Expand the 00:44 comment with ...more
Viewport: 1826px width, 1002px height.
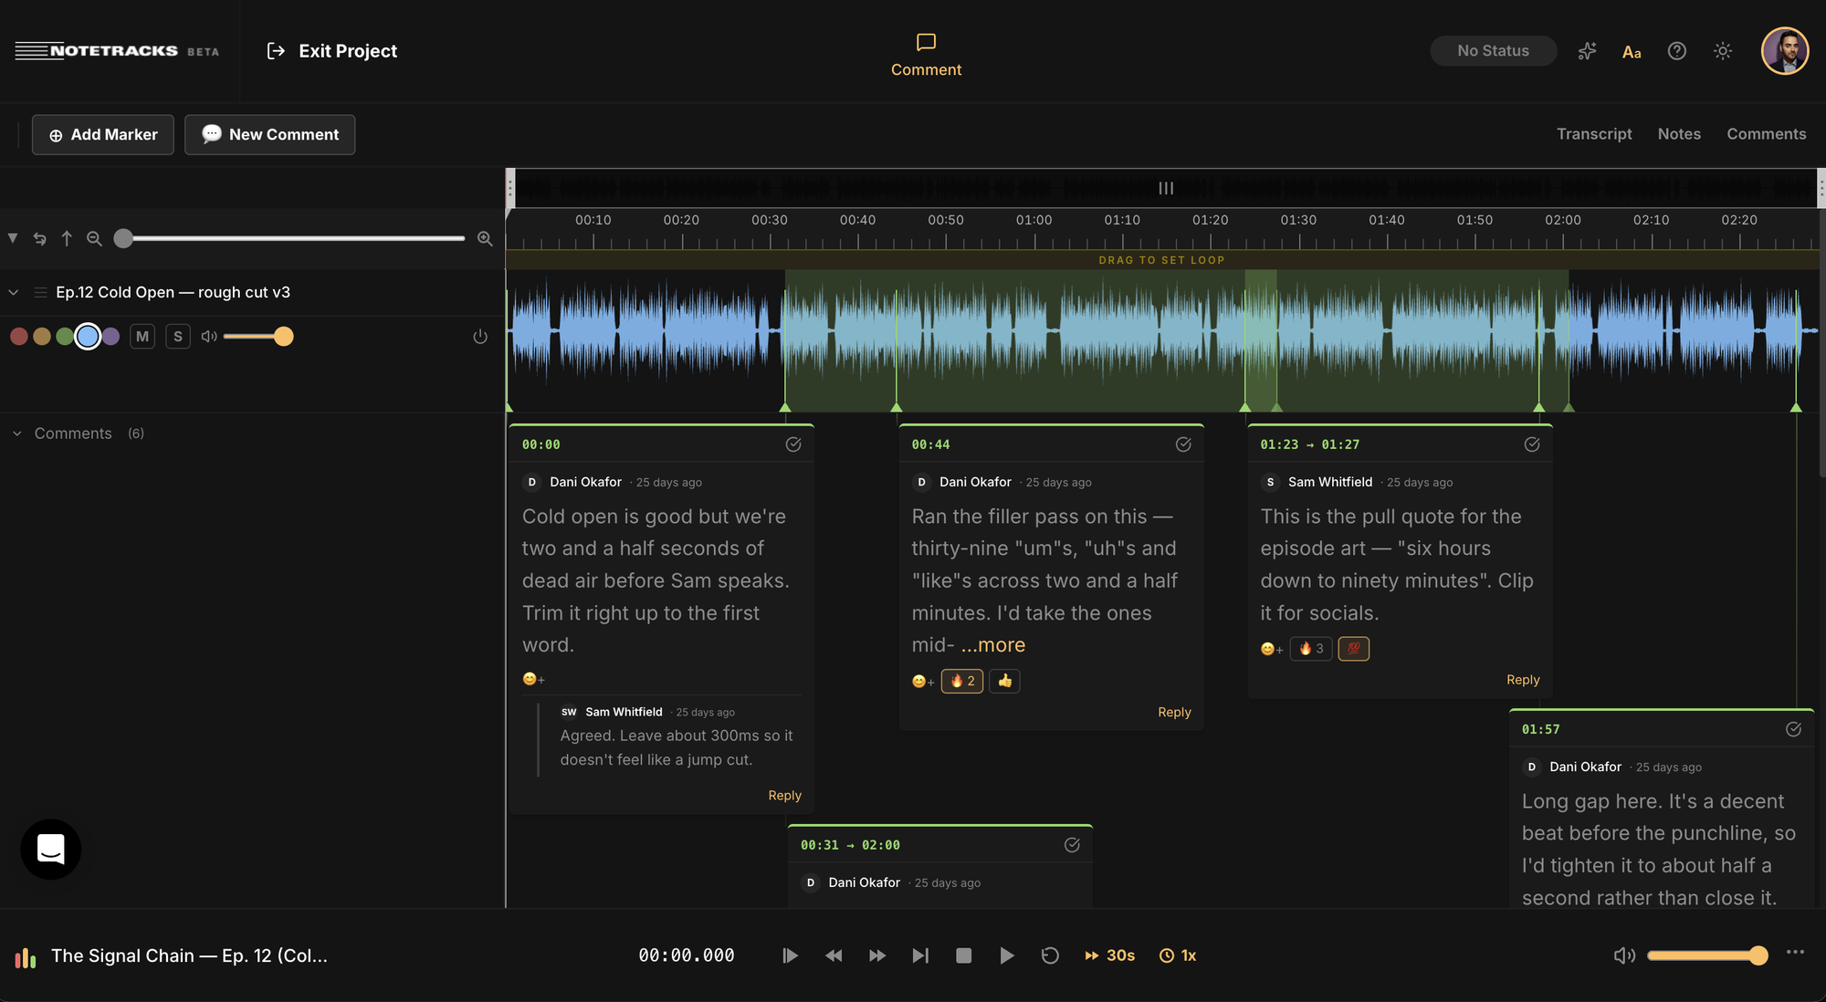[993, 645]
